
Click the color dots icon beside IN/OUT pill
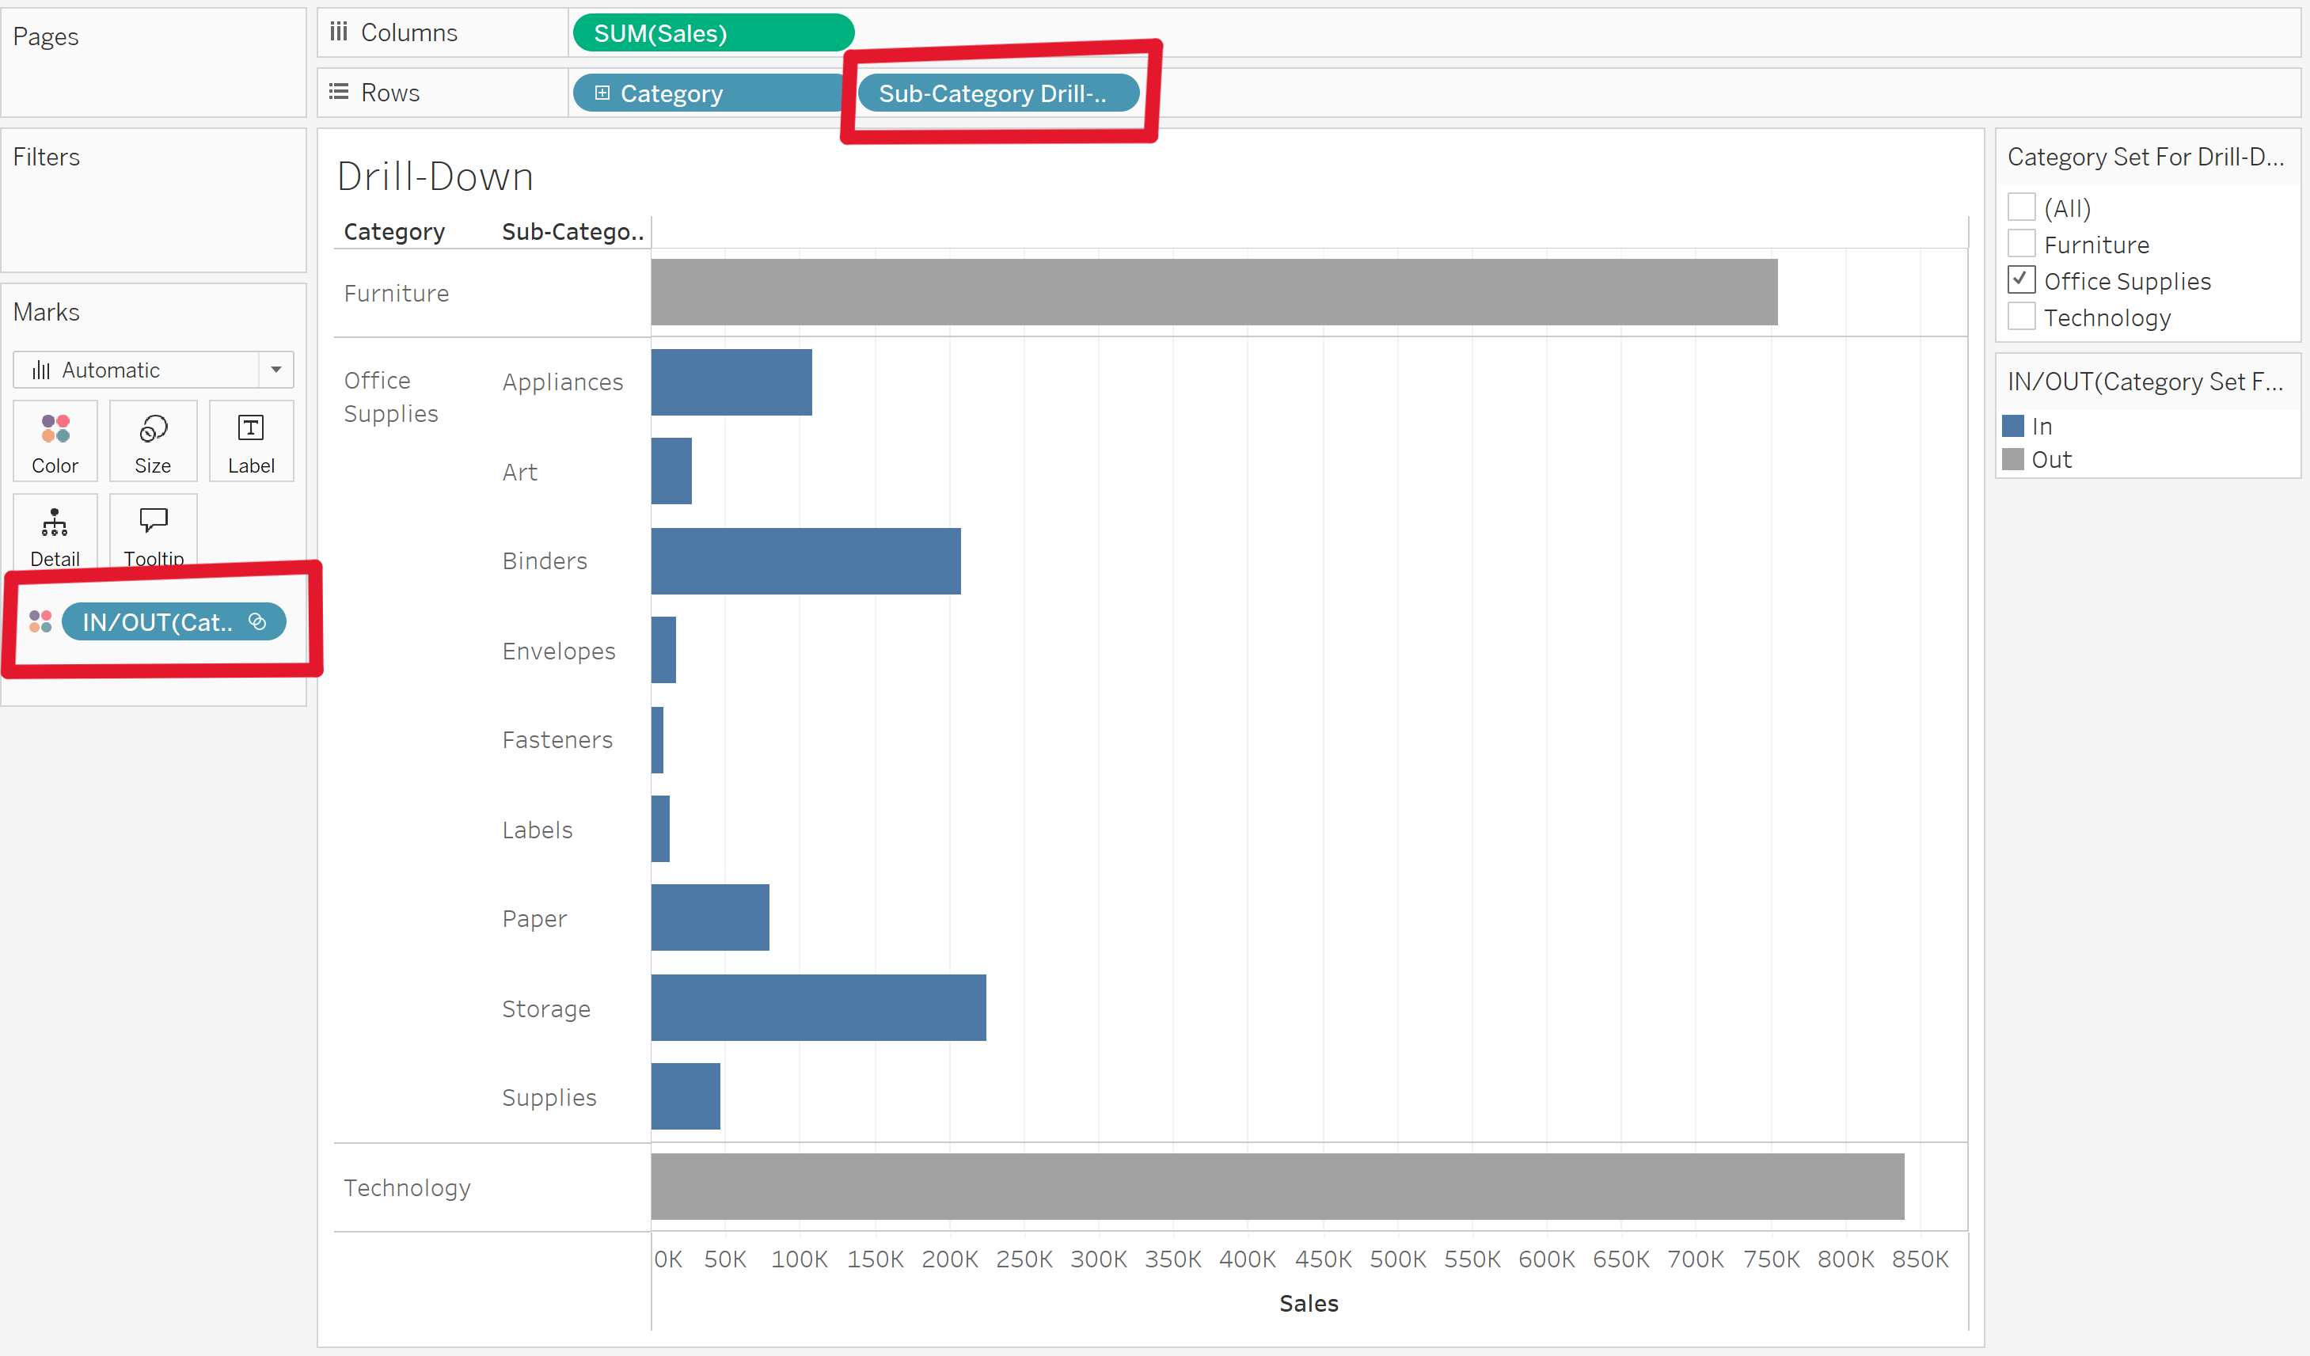pyautogui.click(x=40, y=621)
